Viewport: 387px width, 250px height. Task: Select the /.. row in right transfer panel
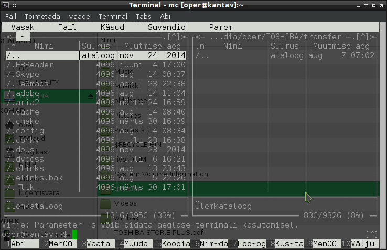[285, 55]
